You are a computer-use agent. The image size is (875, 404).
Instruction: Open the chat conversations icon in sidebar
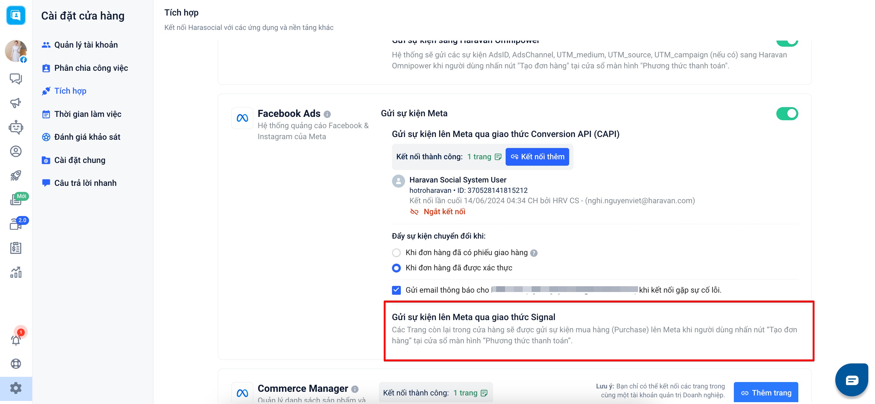pyautogui.click(x=16, y=79)
